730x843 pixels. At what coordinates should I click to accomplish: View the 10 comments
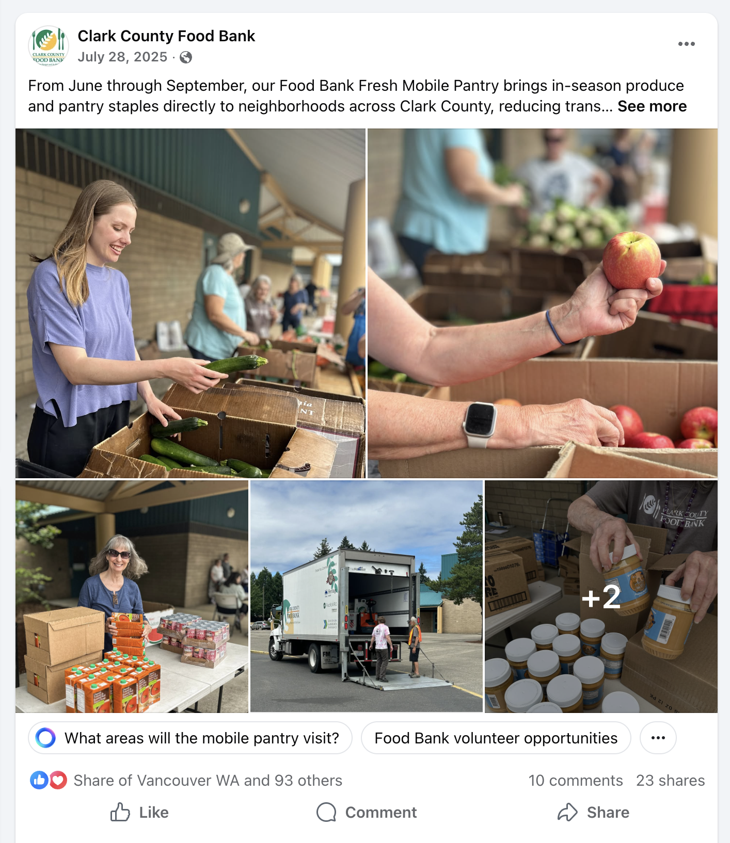tap(575, 781)
